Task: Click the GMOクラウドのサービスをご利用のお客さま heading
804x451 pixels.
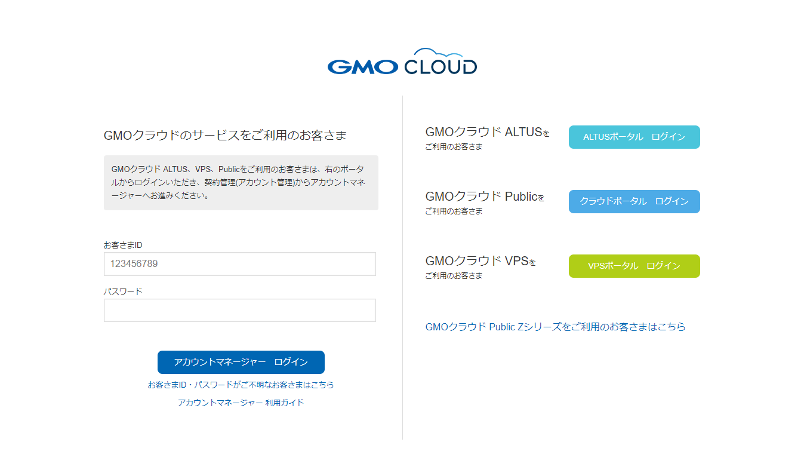Action: [225, 136]
